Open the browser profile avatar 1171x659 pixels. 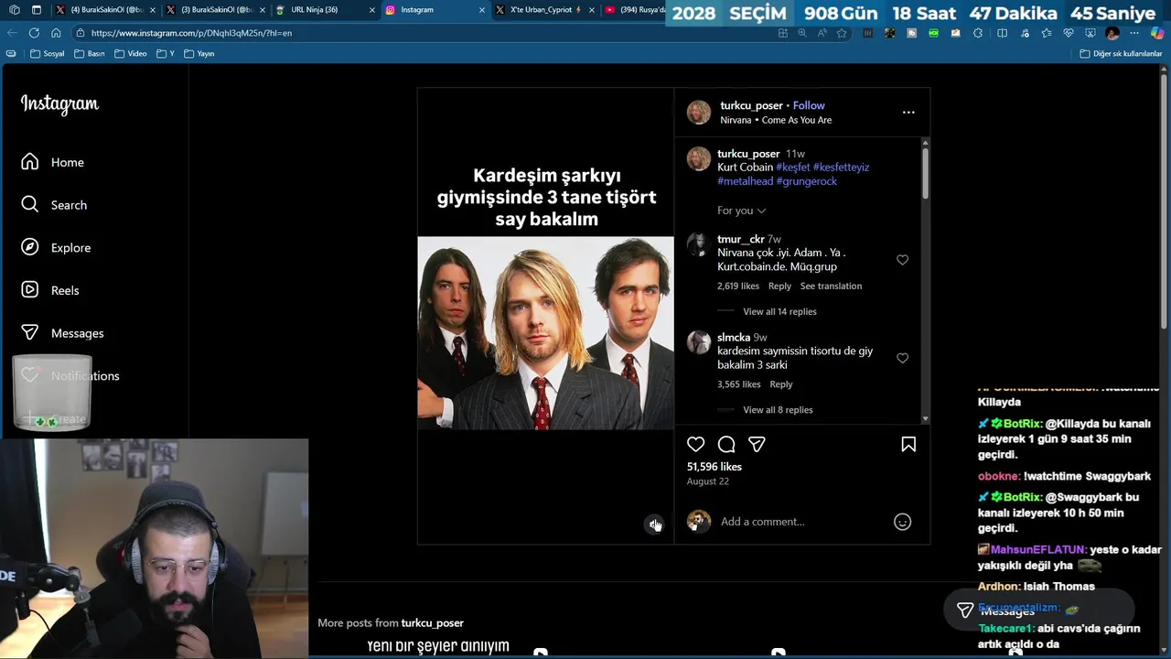1112,33
